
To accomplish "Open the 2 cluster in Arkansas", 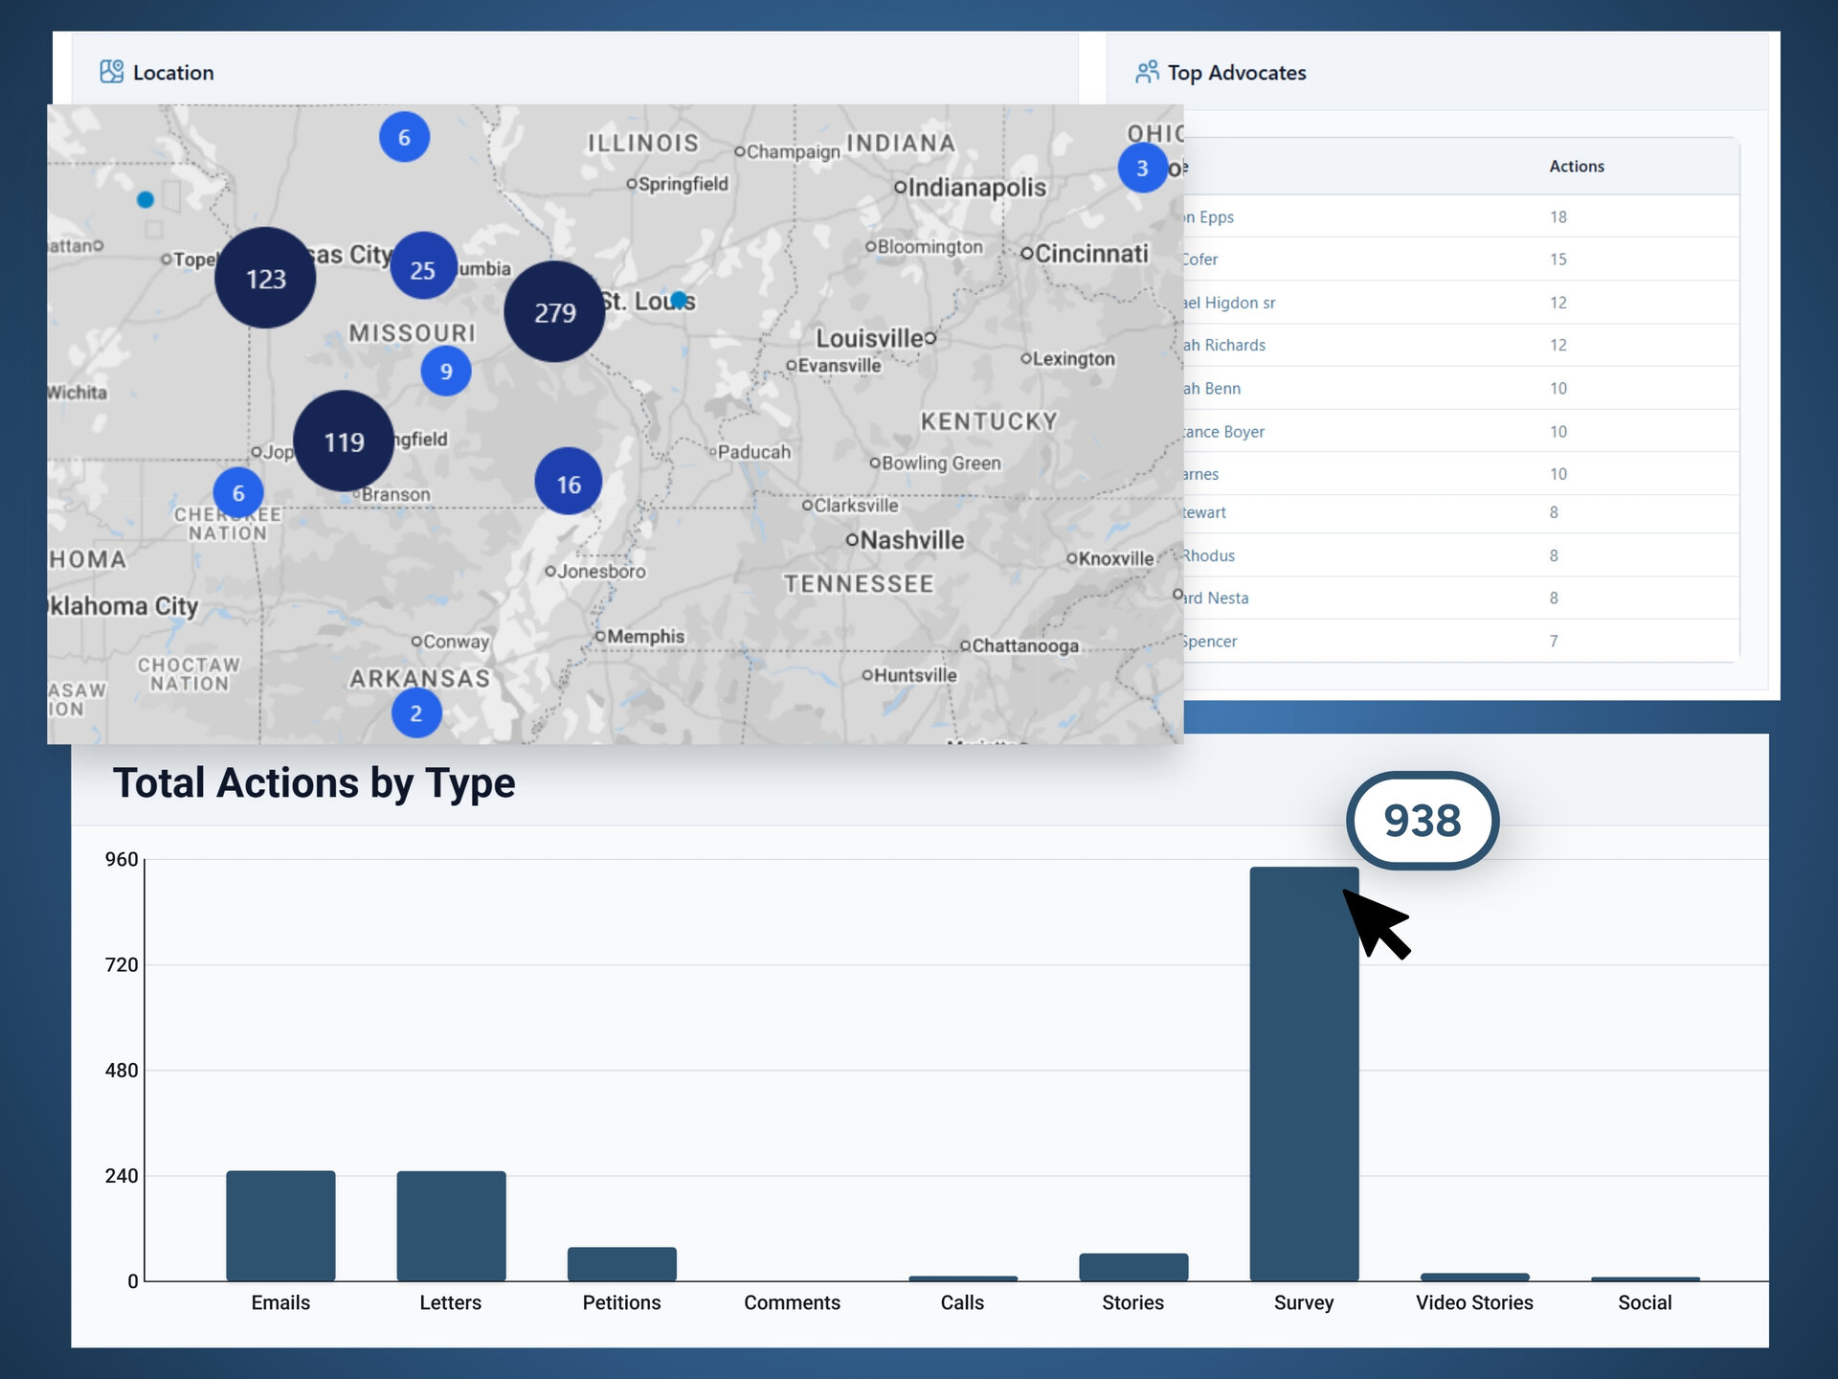I will tap(416, 713).
